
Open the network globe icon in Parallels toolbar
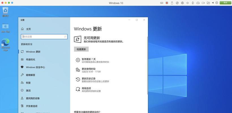[182, 3]
